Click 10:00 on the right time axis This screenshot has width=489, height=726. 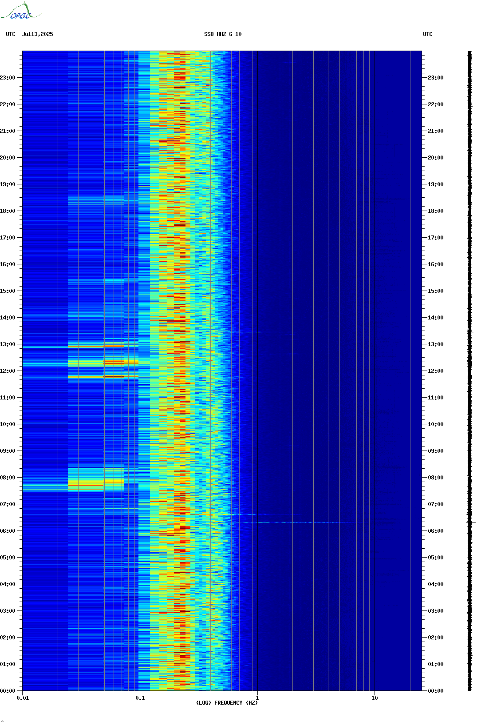click(x=436, y=424)
